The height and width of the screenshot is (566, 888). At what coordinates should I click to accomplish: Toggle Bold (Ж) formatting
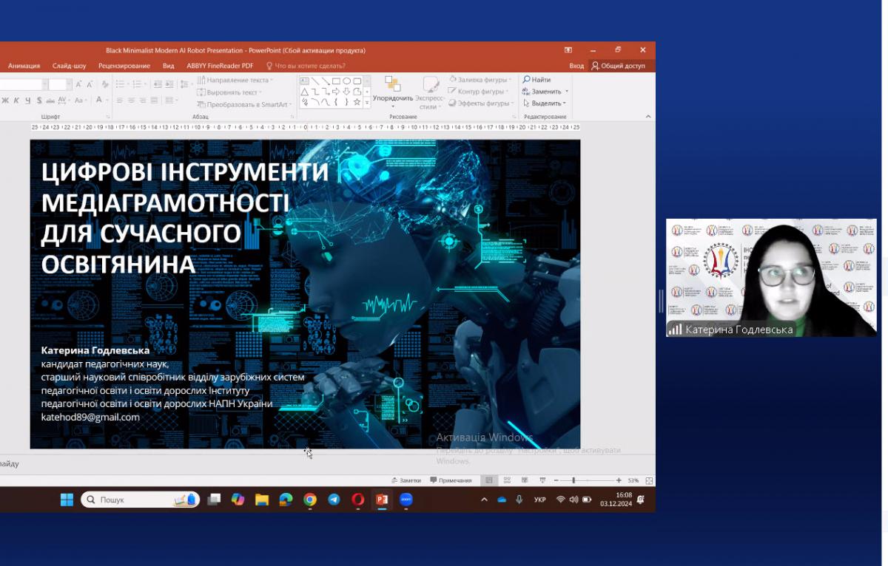(5, 100)
